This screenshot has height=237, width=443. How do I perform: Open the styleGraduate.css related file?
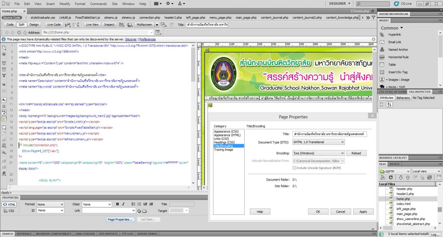click(43, 18)
